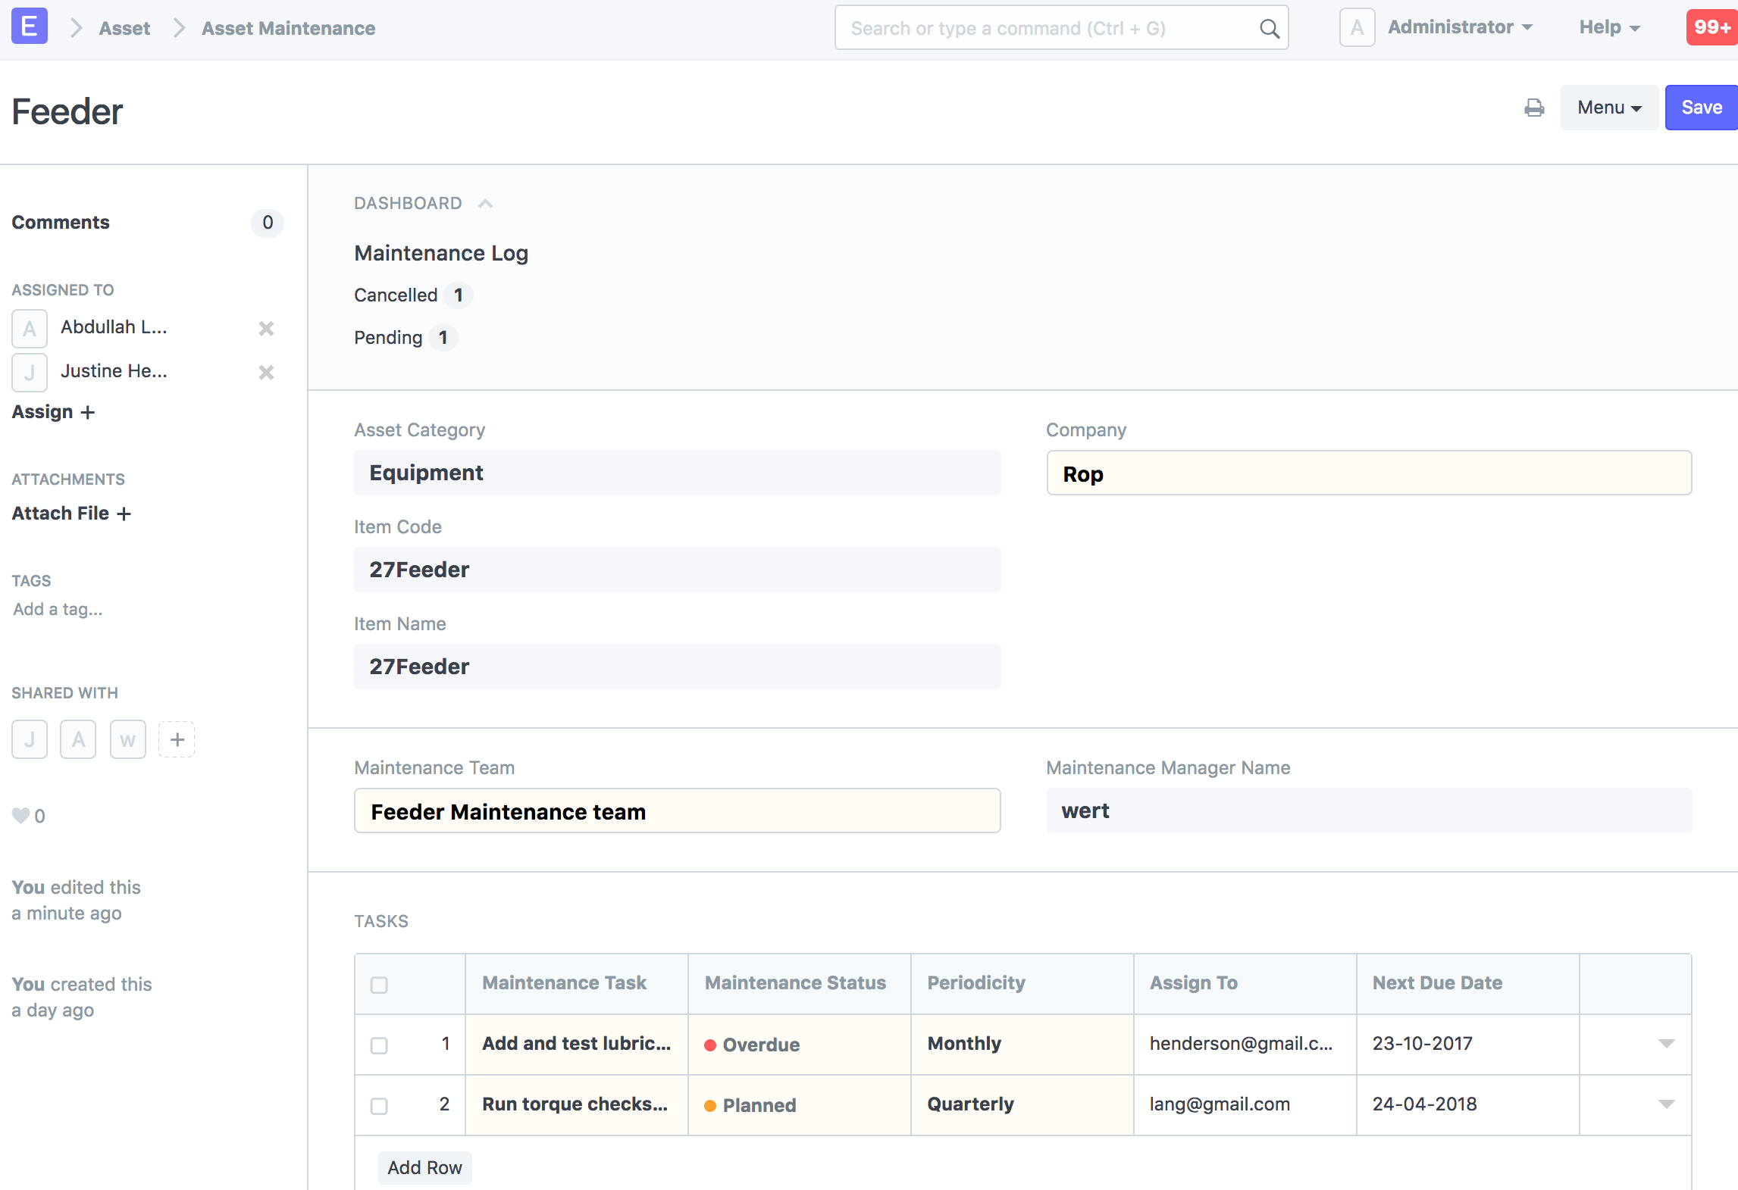Toggle the select-all tasks checkbox in header
Viewport: 1738px width, 1190px height.
click(x=379, y=985)
